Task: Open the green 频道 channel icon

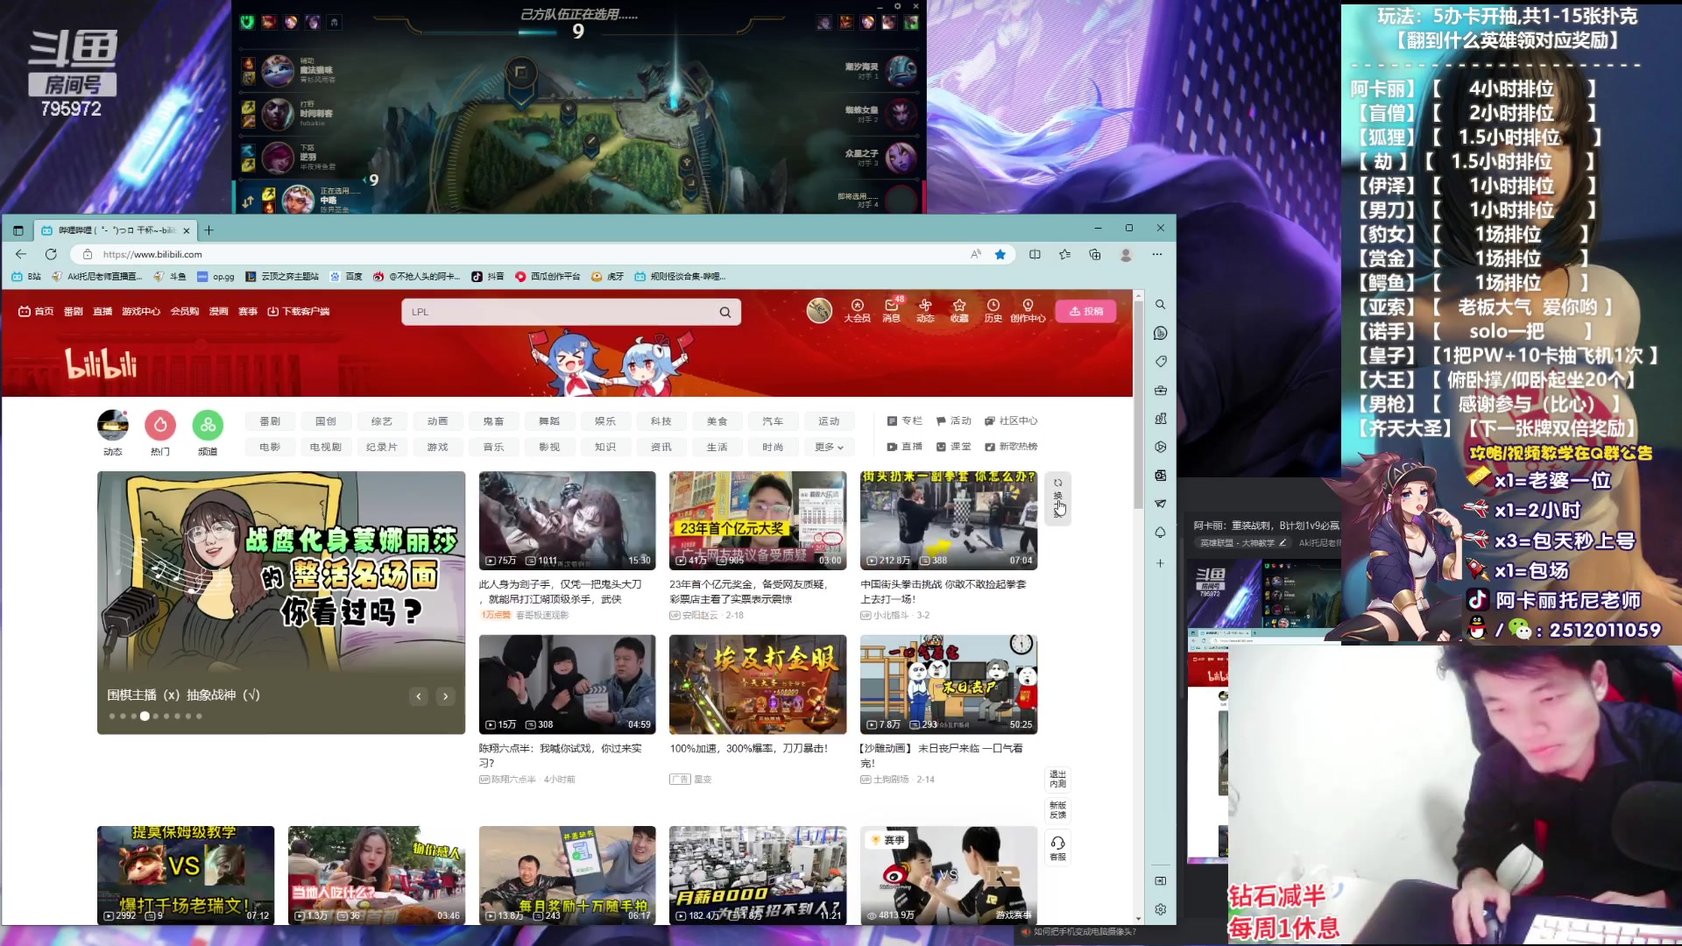Action: coord(208,426)
